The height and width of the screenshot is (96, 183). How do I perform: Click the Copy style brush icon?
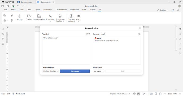pyautogui.click(x=12, y=20)
